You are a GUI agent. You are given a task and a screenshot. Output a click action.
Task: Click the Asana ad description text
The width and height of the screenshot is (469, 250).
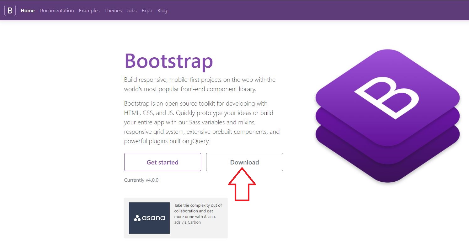198,211
